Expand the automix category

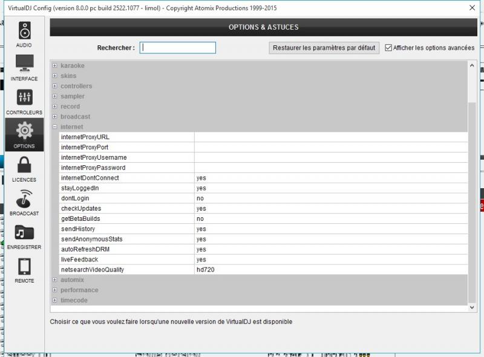pos(54,280)
